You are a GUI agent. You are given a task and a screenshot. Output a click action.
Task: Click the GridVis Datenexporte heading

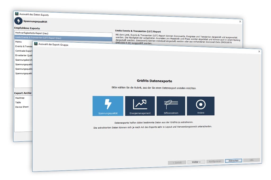tap(154, 81)
